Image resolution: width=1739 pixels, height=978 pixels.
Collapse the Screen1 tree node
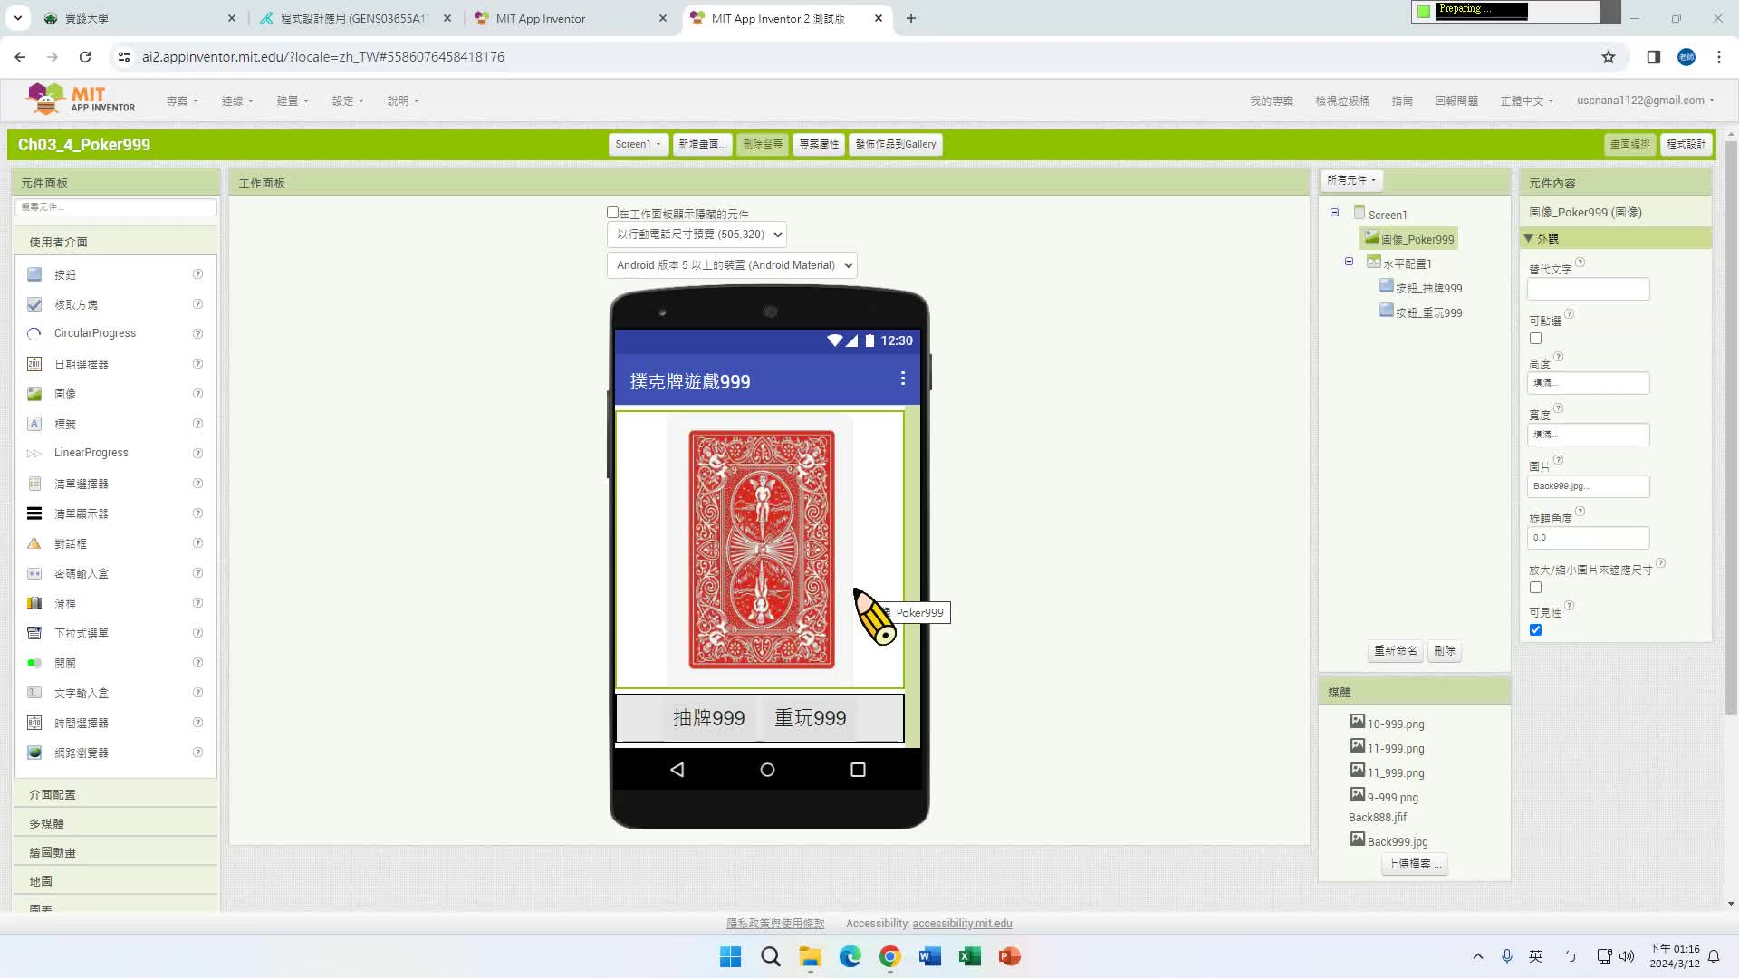tap(1334, 213)
